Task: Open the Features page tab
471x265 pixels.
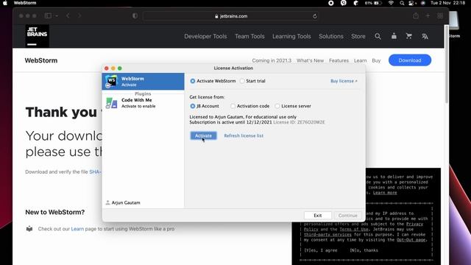Action: click(x=339, y=60)
